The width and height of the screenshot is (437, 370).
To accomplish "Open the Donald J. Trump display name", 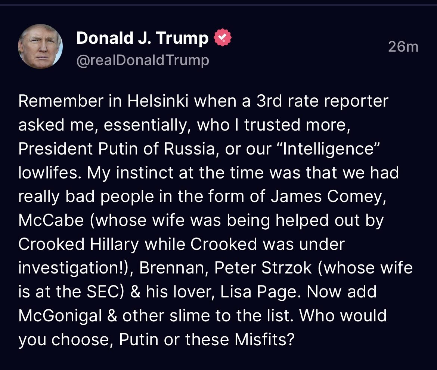I will [142, 38].
